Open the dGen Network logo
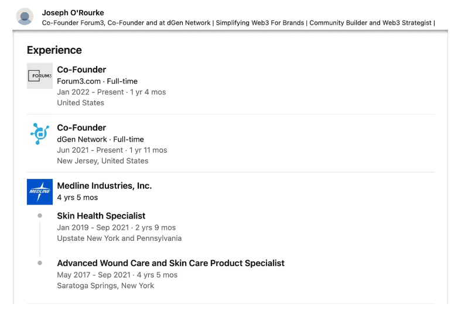The height and width of the screenshot is (311, 458). (x=40, y=134)
